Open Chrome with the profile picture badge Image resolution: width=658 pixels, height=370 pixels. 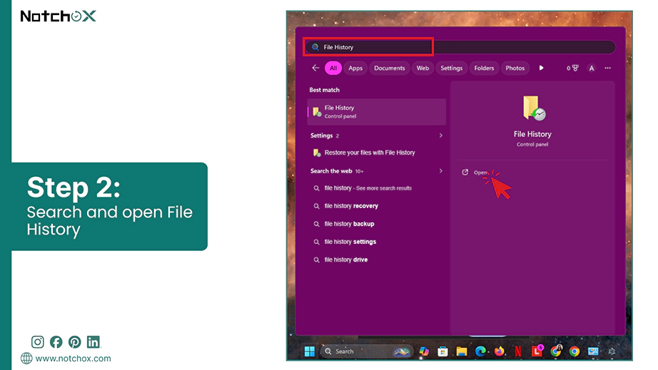pyautogui.click(x=556, y=351)
